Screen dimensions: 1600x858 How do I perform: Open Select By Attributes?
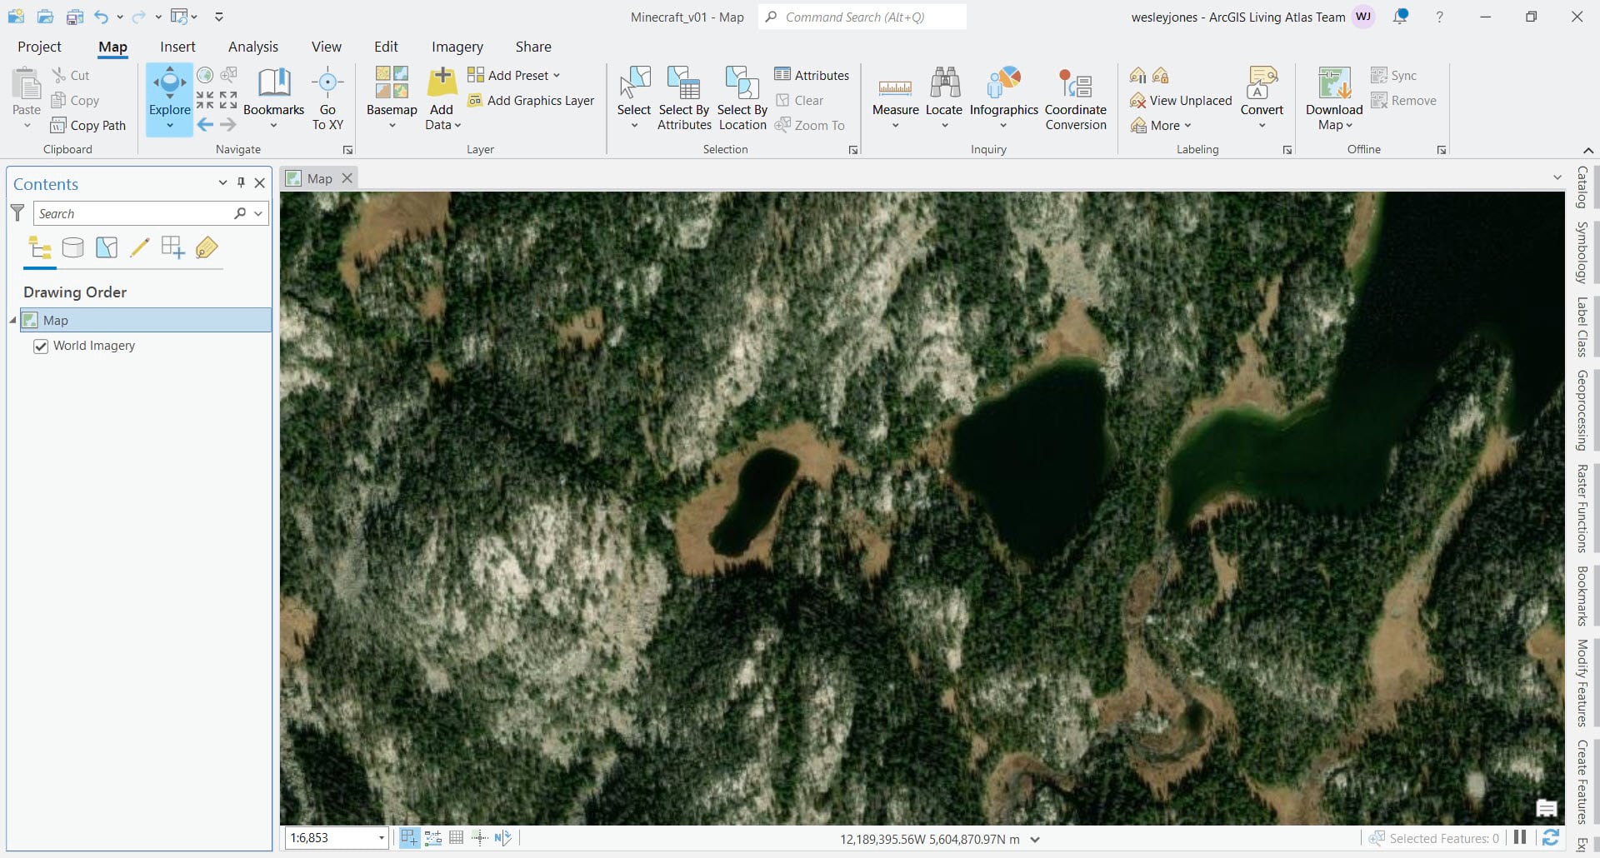[684, 98]
